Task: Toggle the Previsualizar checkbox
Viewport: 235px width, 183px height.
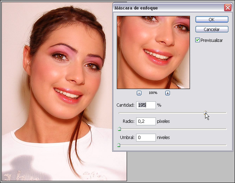Action: point(198,40)
